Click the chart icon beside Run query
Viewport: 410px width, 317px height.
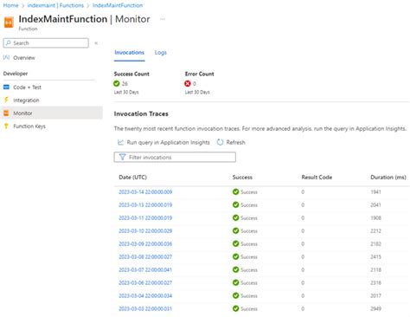pos(120,142)
